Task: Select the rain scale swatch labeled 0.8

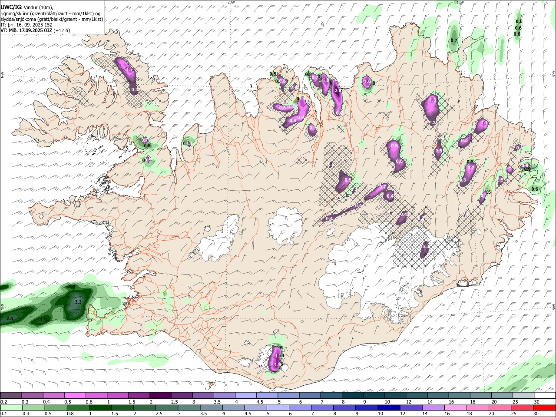Action: 78,407
